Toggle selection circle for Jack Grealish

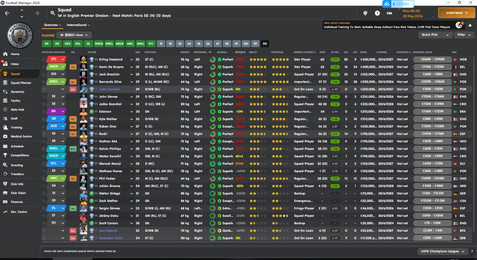tap(44, 74)
